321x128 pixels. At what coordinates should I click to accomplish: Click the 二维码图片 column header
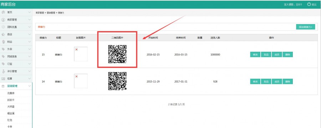click(117, 38)
